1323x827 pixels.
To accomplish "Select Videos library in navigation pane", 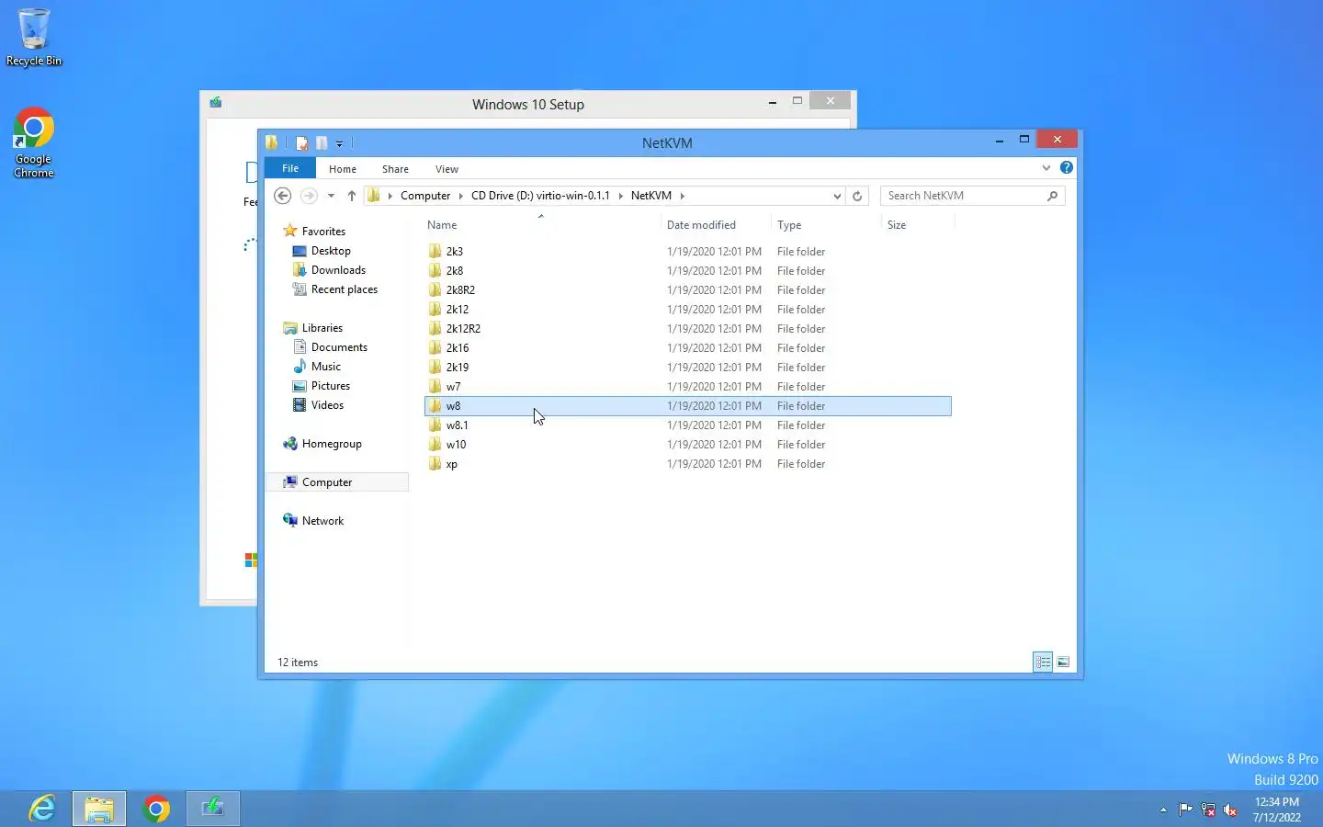I will click(x=327, y=405).
